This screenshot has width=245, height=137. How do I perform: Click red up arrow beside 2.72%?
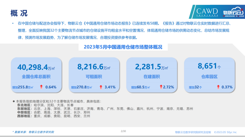(161, 87)
